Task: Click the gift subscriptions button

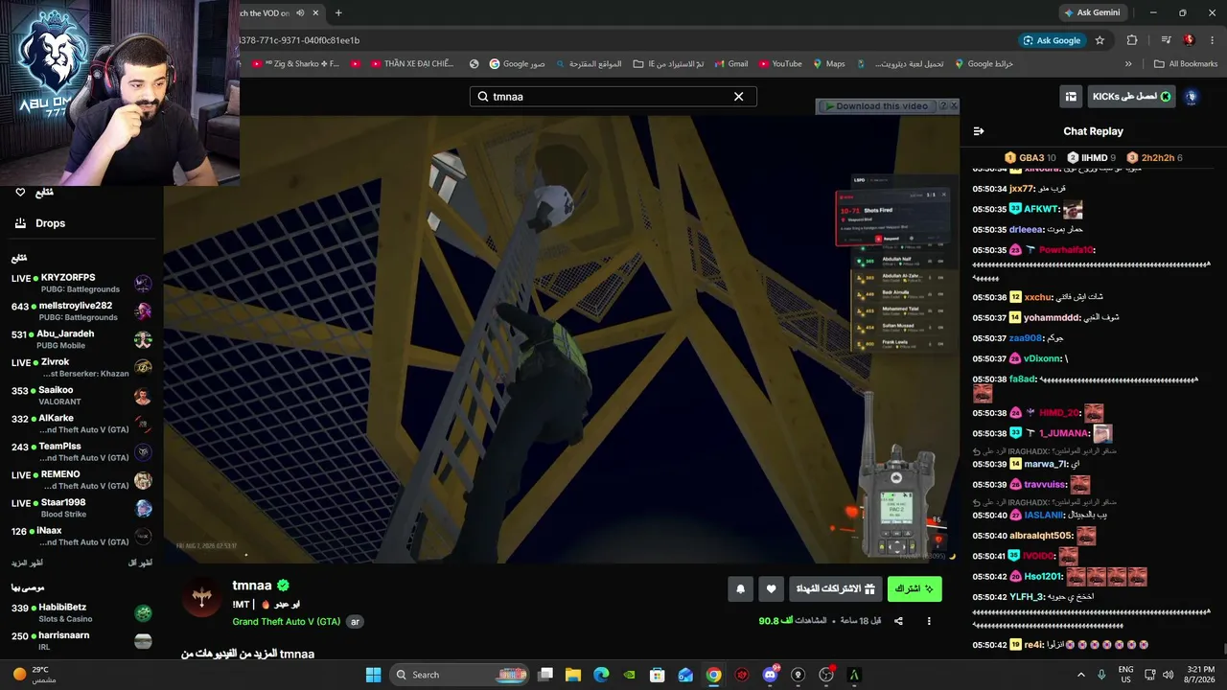Action: tap(834, 588)
